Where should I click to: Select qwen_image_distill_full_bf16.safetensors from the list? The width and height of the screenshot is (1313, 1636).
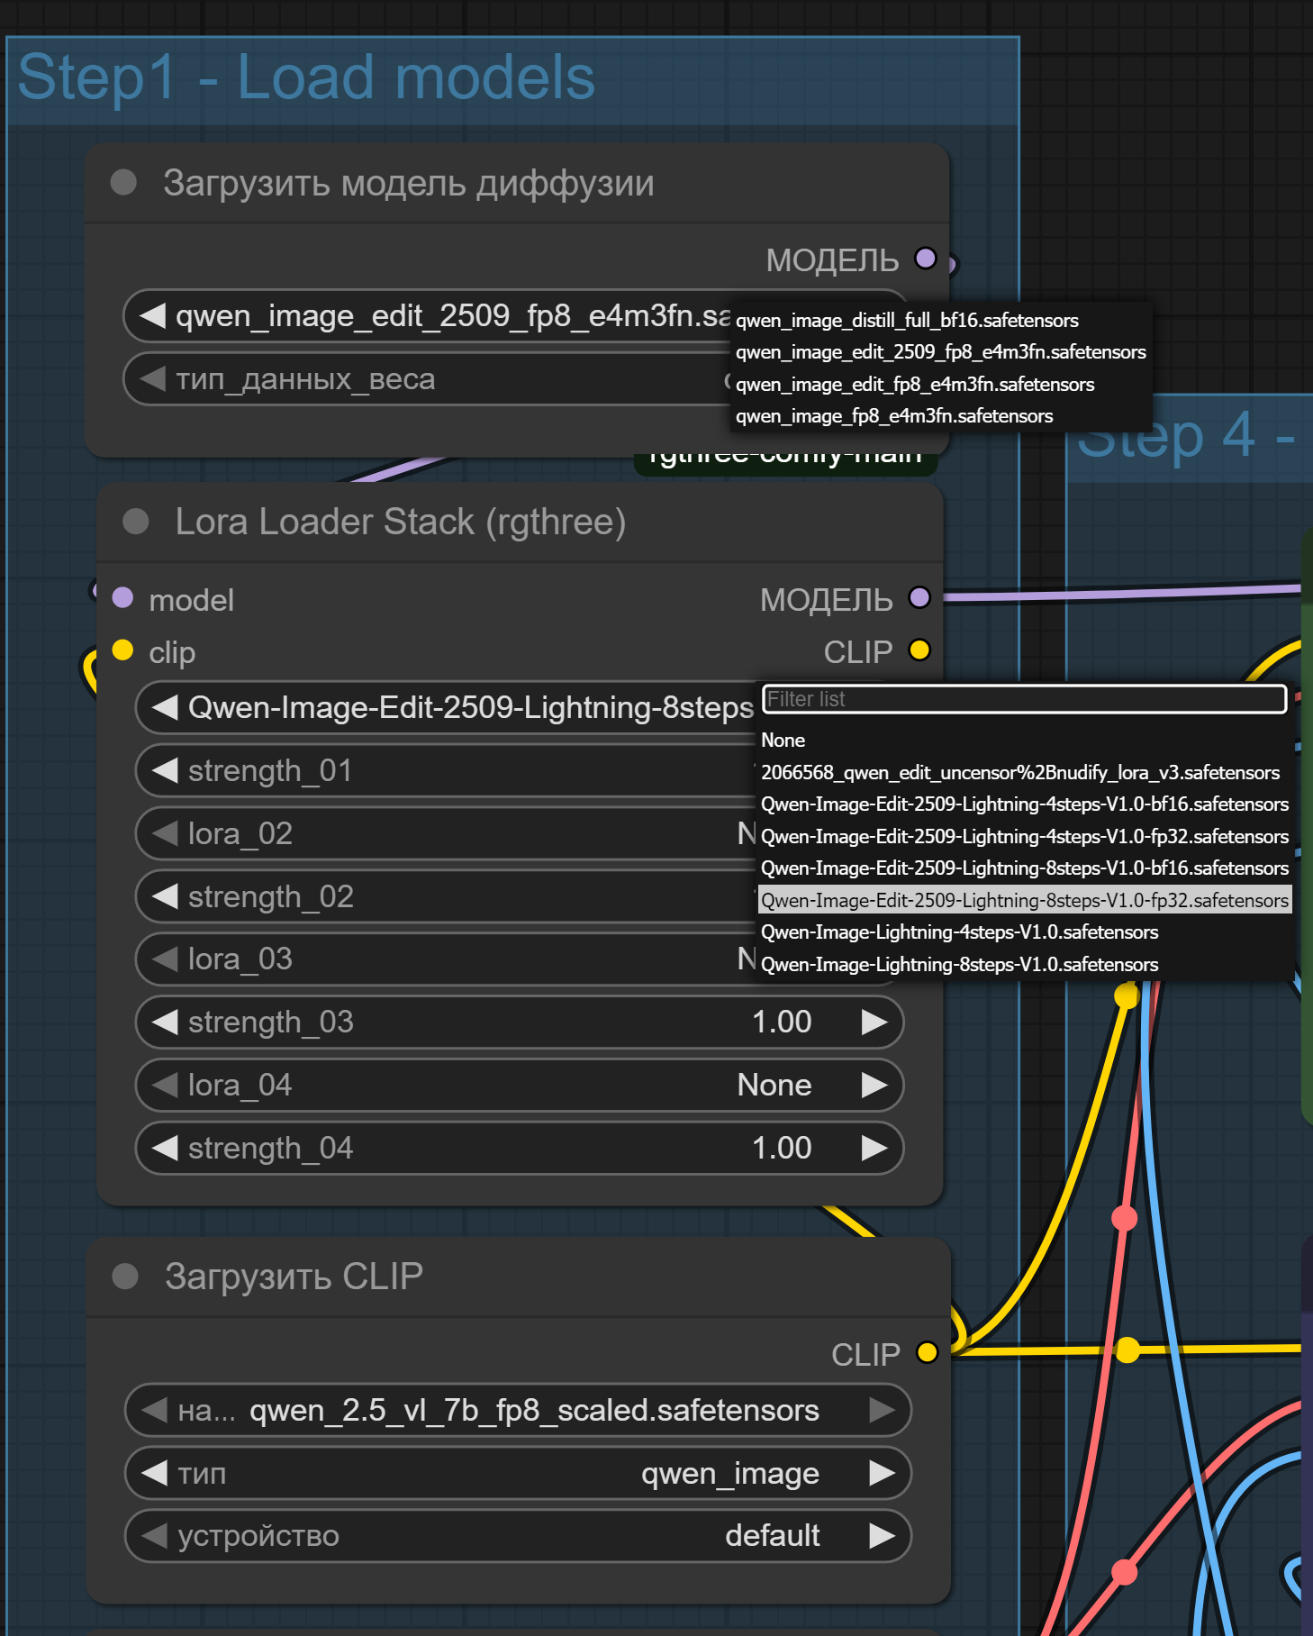pyautogui.click(x=939, y=320)
